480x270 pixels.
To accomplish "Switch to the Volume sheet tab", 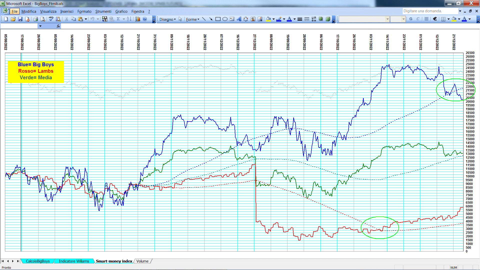I will pos(142,261).
